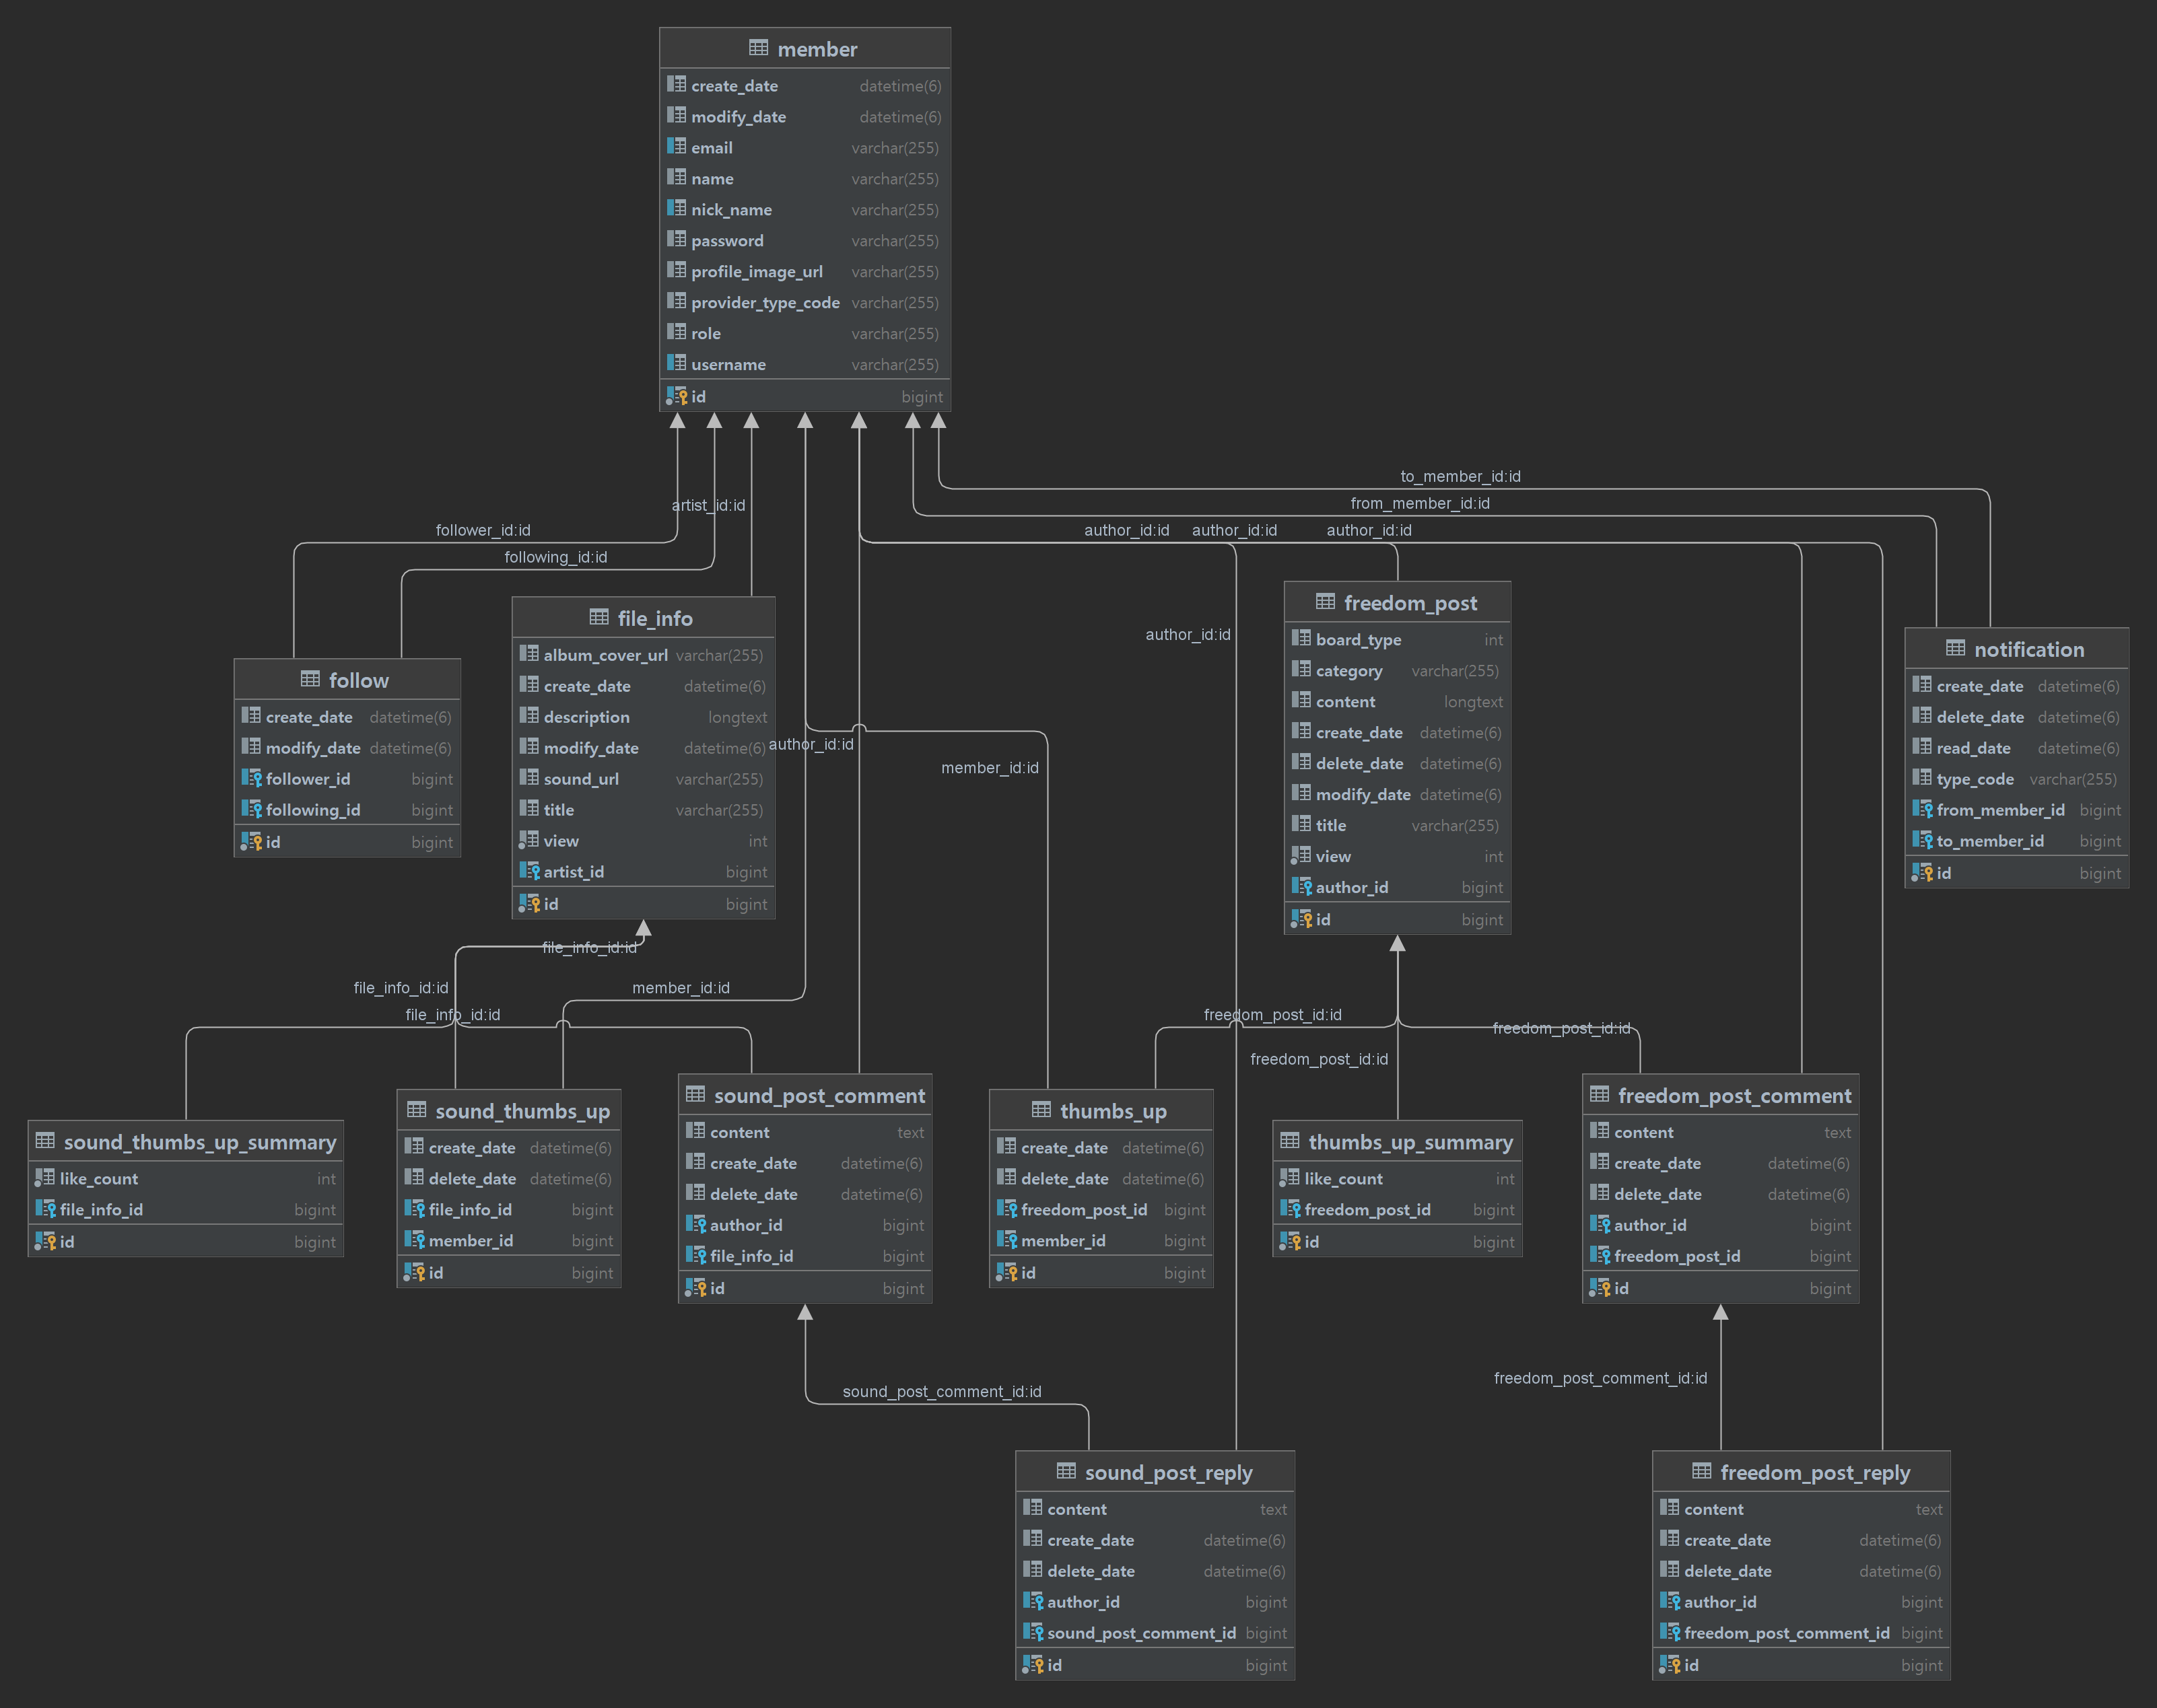Click the to_member_id:id relationship label

coord(1460,476)
